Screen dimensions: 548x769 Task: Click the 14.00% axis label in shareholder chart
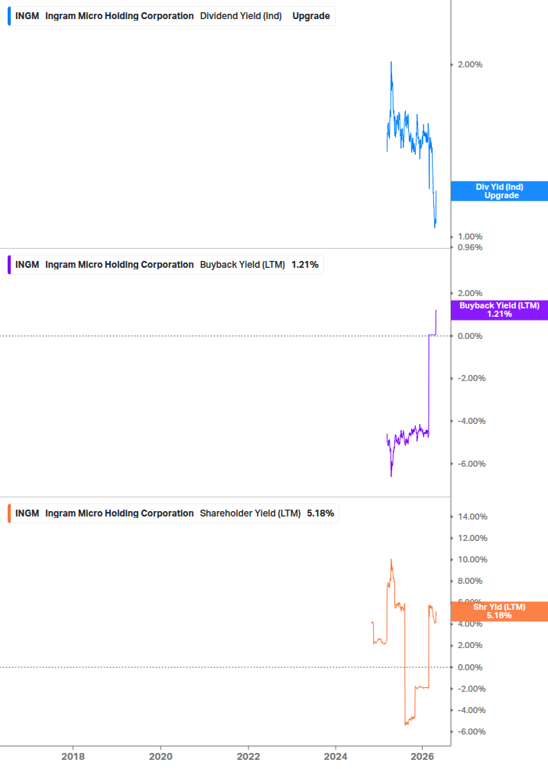(x=472, y=517)
